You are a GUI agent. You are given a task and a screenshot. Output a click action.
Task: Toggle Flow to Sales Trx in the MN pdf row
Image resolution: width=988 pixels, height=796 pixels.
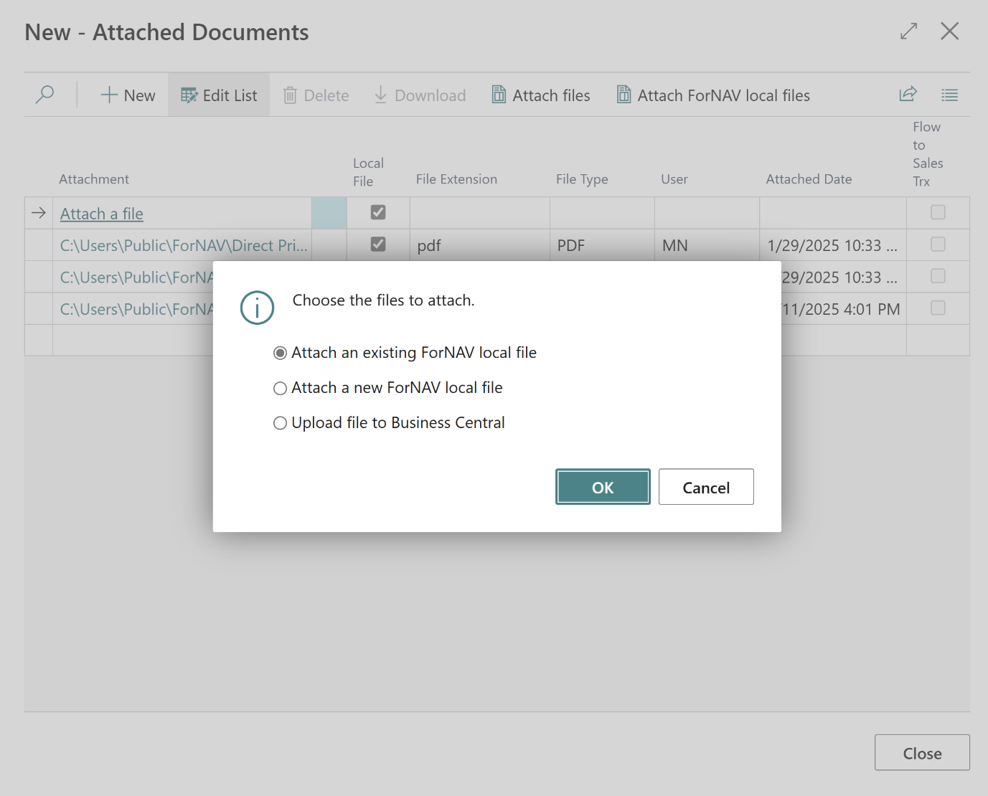coord(938,244)
